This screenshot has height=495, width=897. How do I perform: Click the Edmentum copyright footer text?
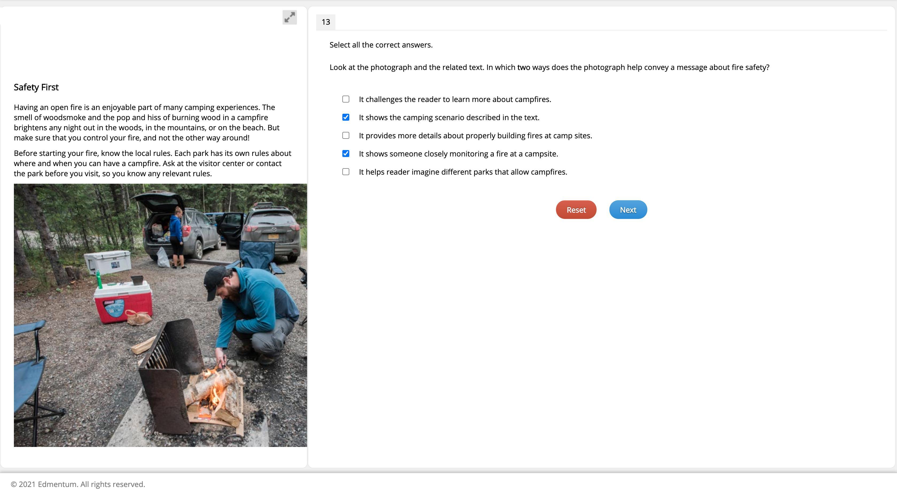tap(78, 484)
